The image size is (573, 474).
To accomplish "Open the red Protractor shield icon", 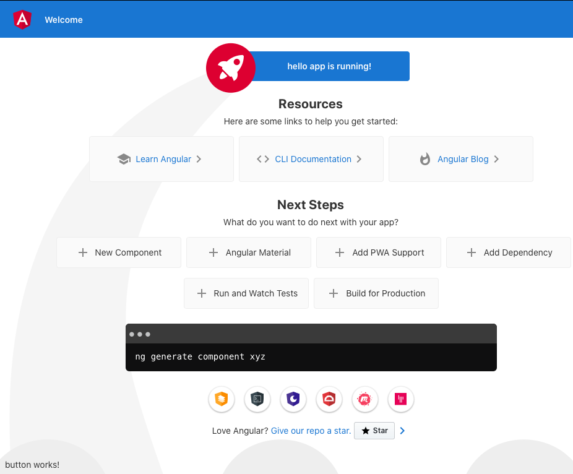I will (x=329, y=399).
